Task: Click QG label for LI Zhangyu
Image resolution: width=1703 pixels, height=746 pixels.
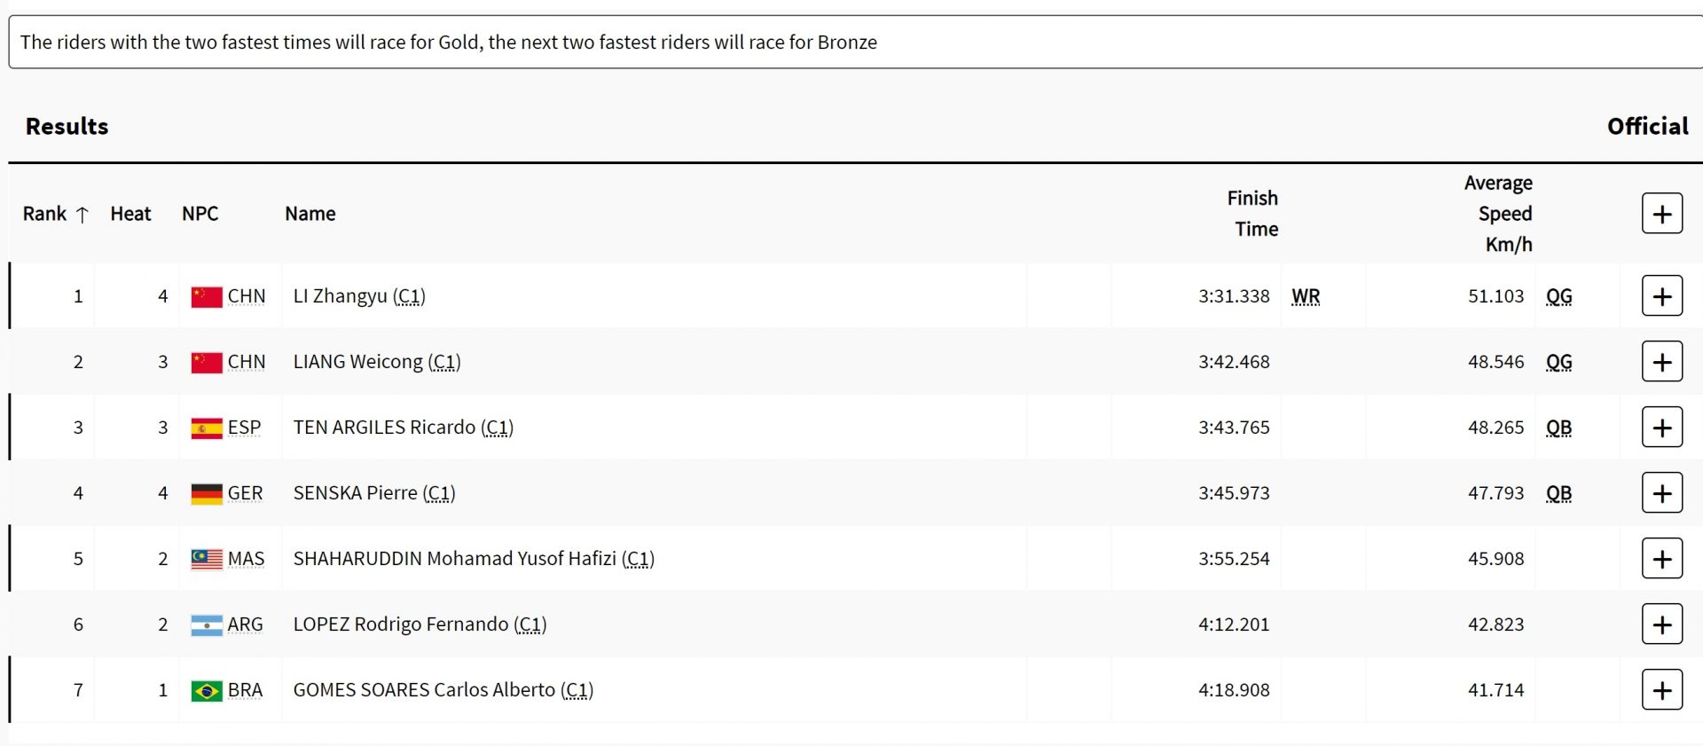Action: pos(1558,296)
